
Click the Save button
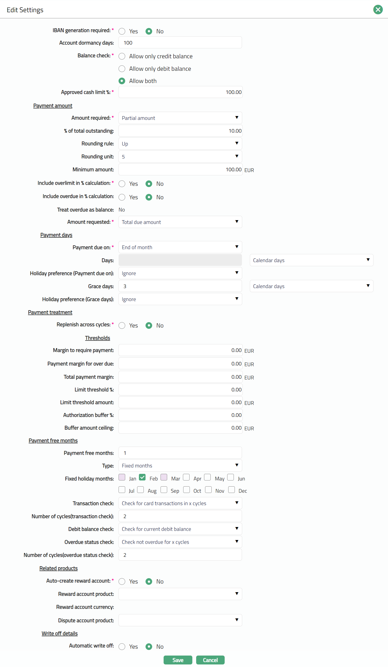(178, 660)
